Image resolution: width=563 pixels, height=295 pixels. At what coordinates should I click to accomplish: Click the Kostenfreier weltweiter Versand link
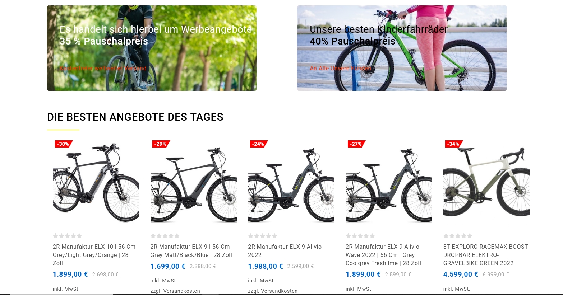pyautogui.click(x=103, y=68)
